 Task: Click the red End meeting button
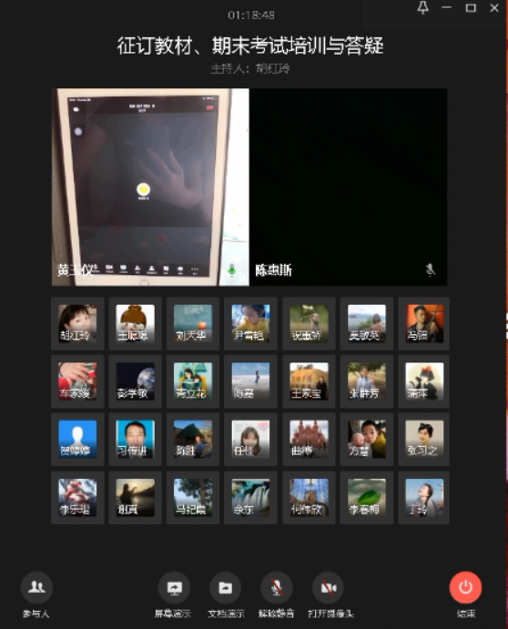pos(465,587)
